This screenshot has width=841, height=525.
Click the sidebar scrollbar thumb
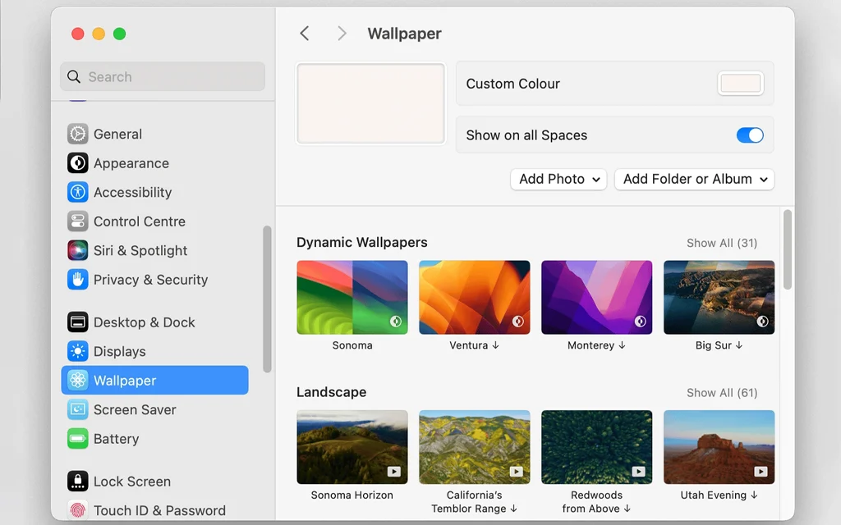pos(267,299)
